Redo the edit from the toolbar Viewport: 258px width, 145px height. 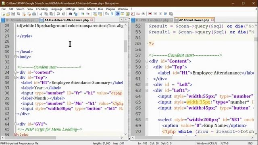click(x=63, y=14)
